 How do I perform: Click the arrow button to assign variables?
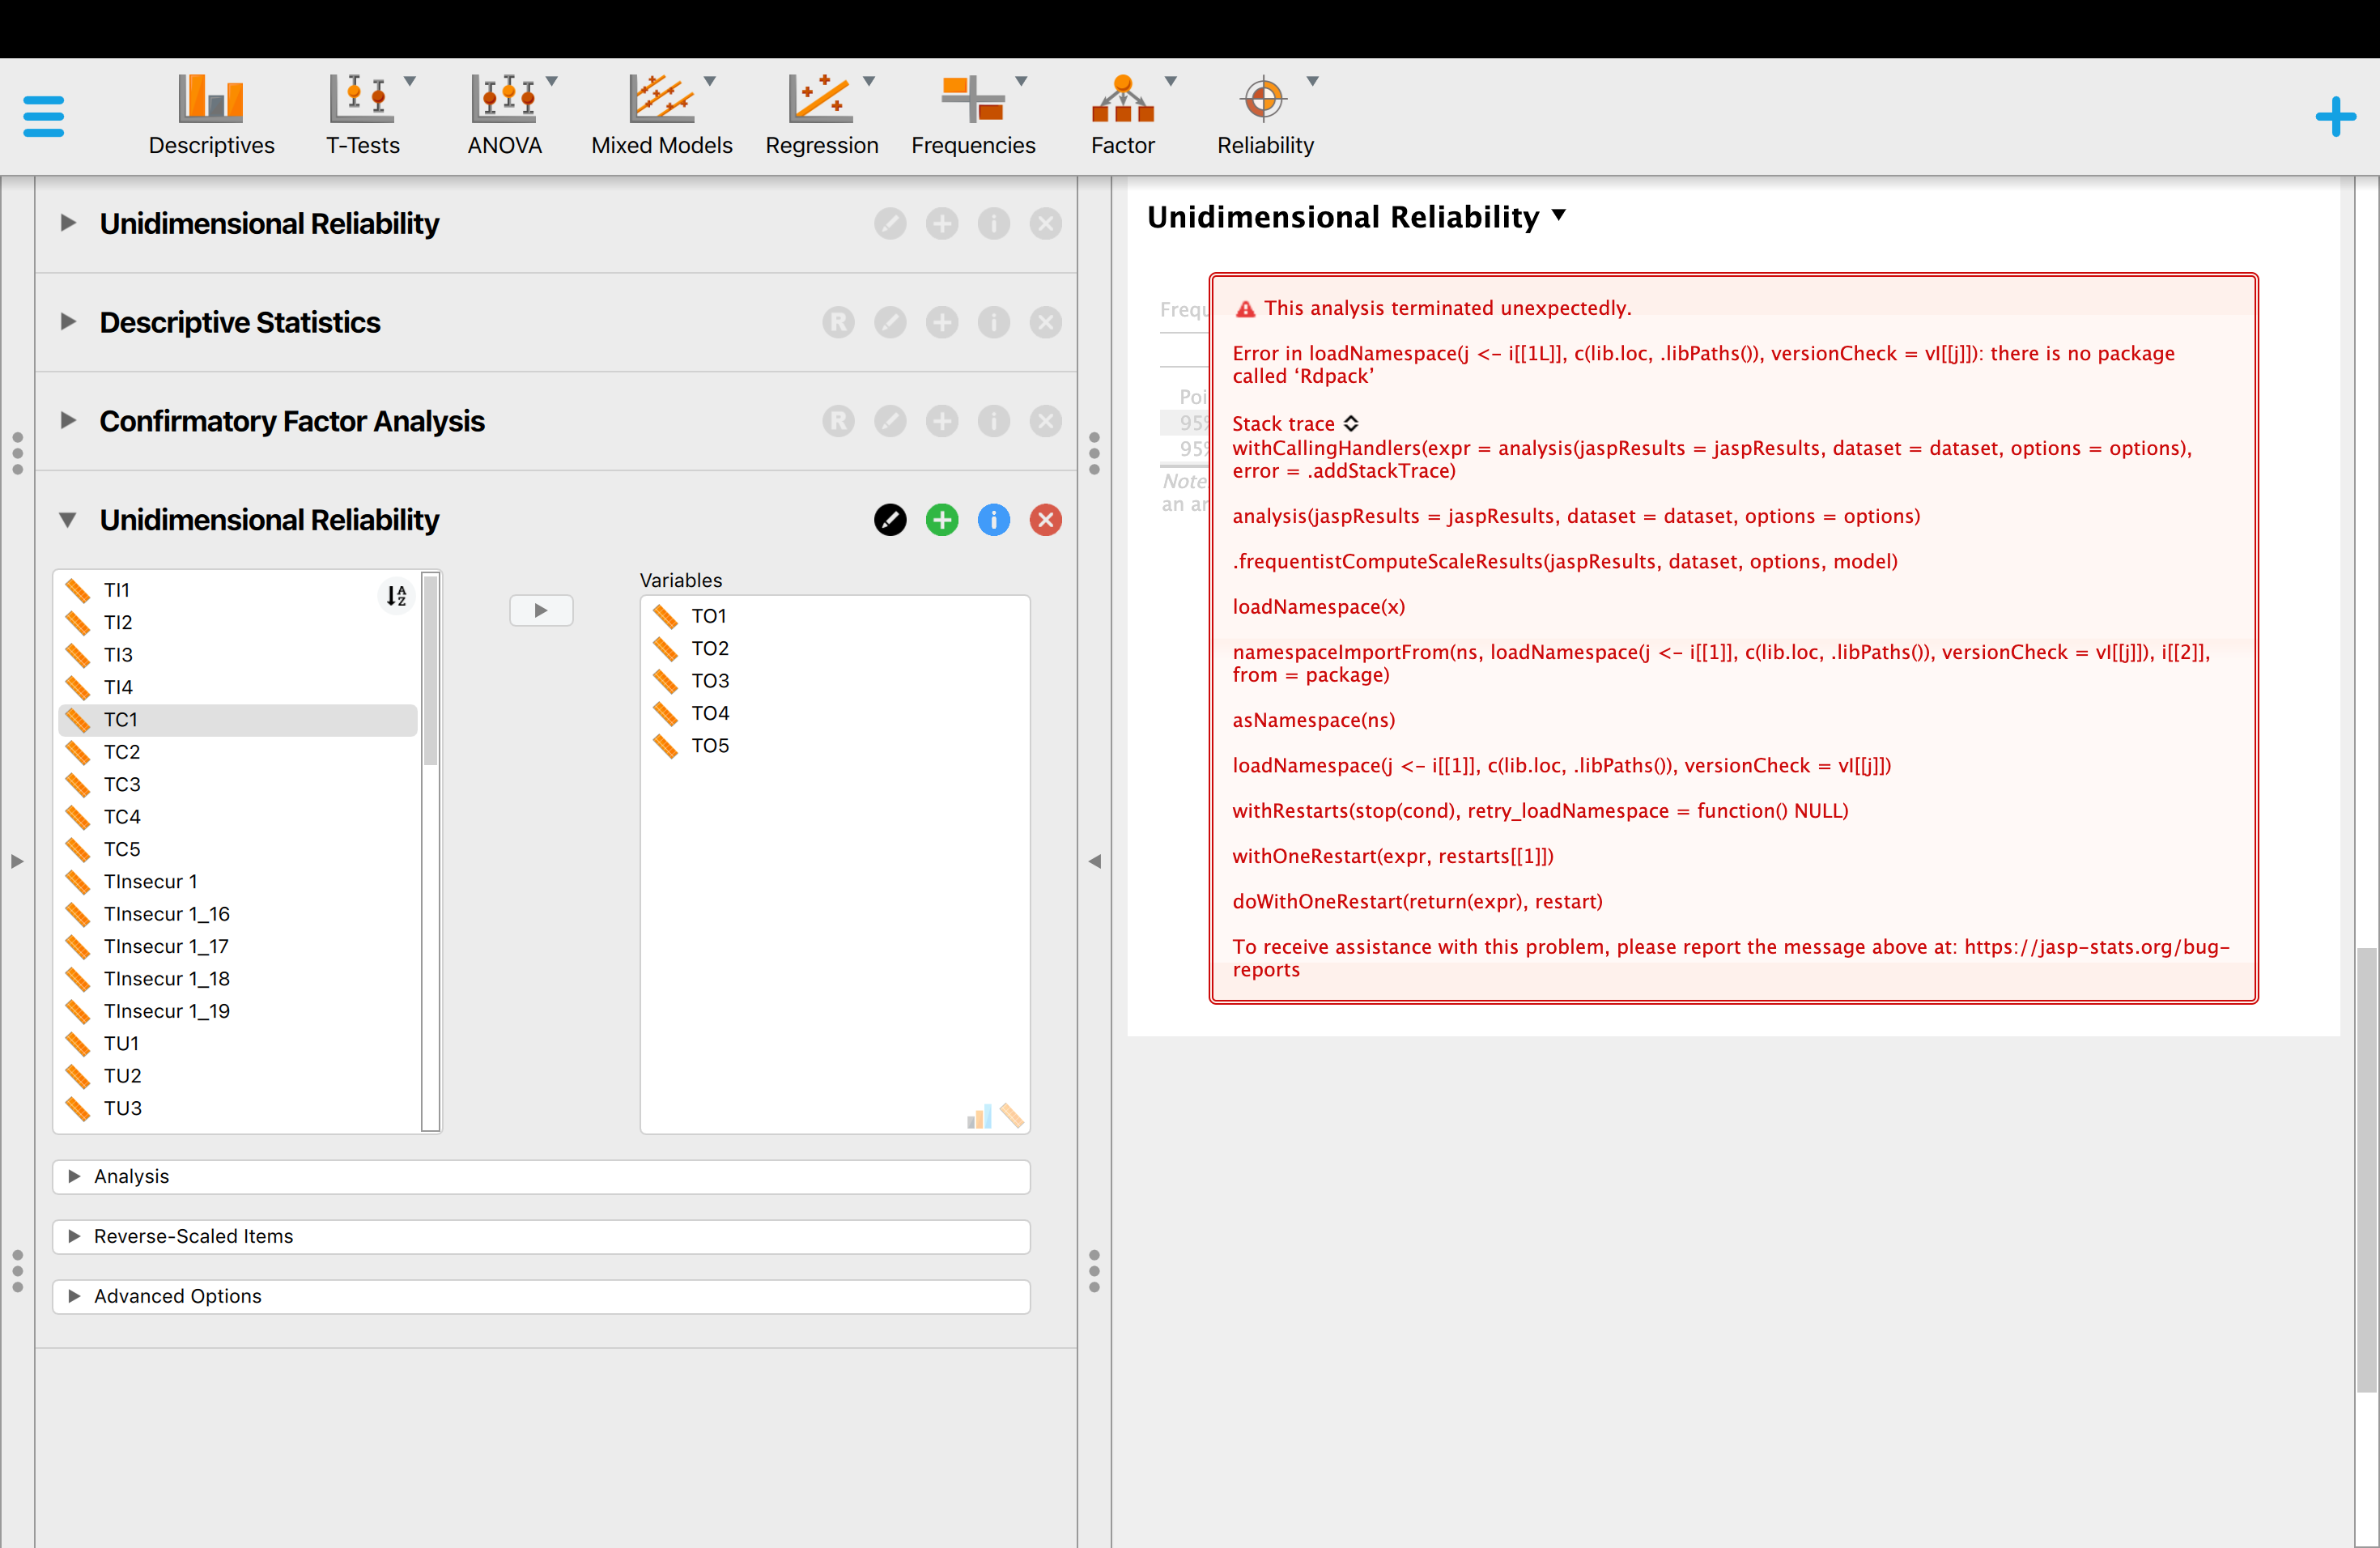tap(541, 610)
